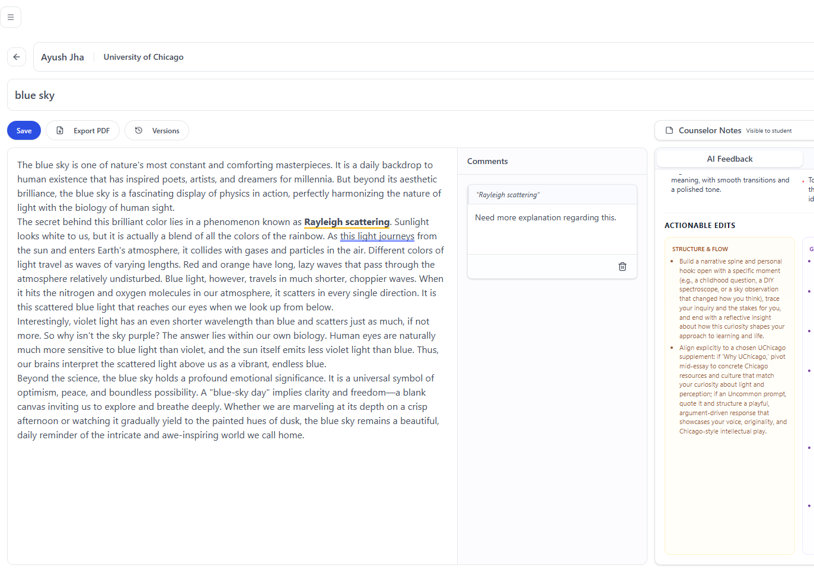Open the hamburger menu icon
The image size is (814, 581).
click(x=11, y=17)
